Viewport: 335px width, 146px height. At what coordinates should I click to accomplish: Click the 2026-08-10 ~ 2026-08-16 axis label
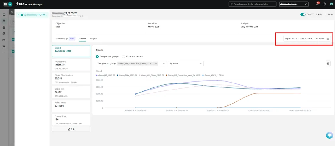[176, 111]
